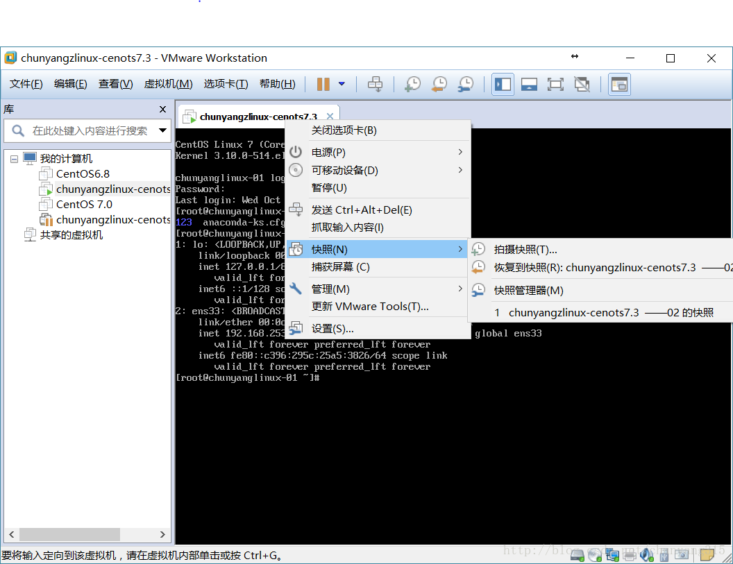
Task: Choose 捕获屏幕 (C) from context menu
Action: click(x=378, y=267)
